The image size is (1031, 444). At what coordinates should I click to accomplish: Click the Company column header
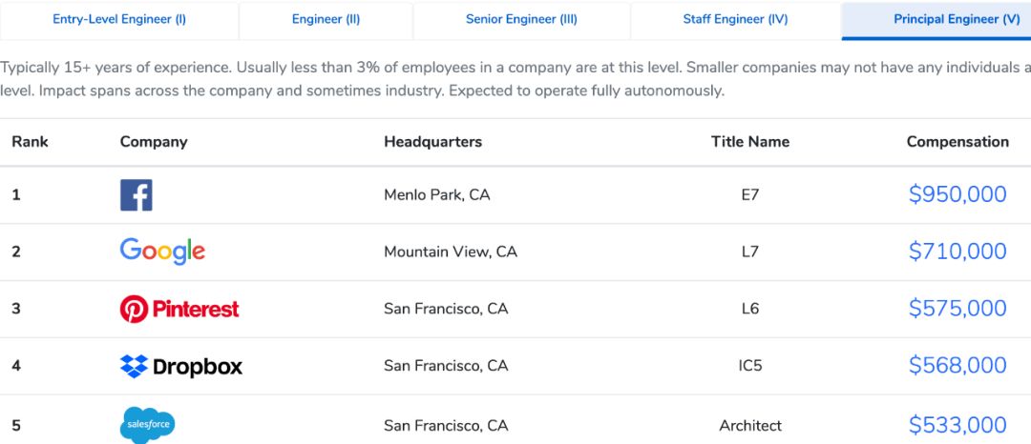(x=154, y=142)
